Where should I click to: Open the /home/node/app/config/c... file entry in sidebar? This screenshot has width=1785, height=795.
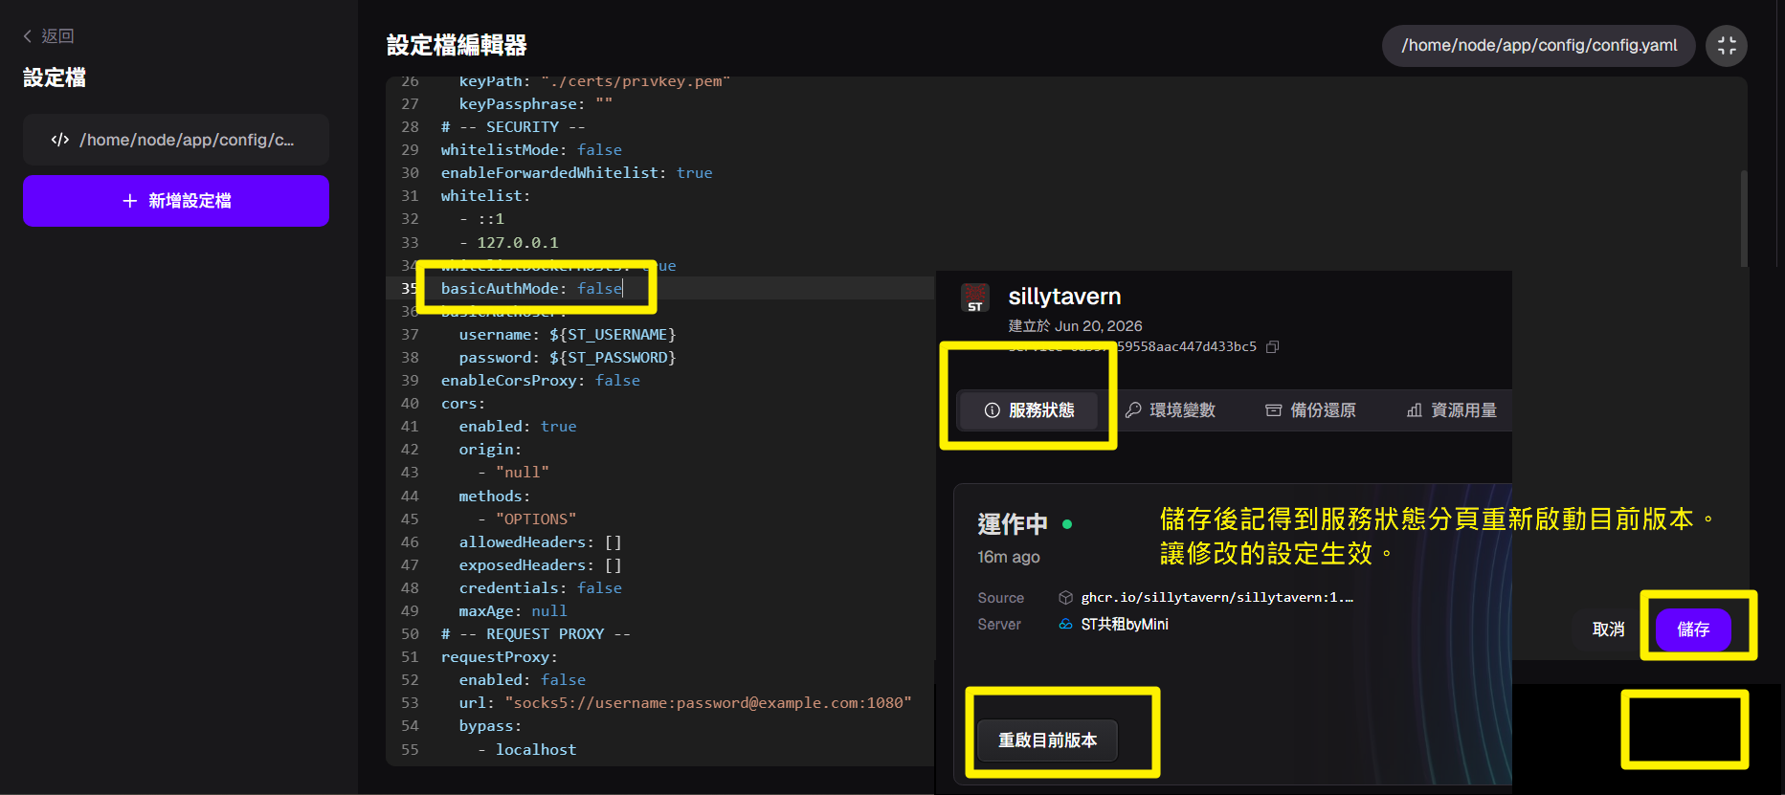click(176, 140)
